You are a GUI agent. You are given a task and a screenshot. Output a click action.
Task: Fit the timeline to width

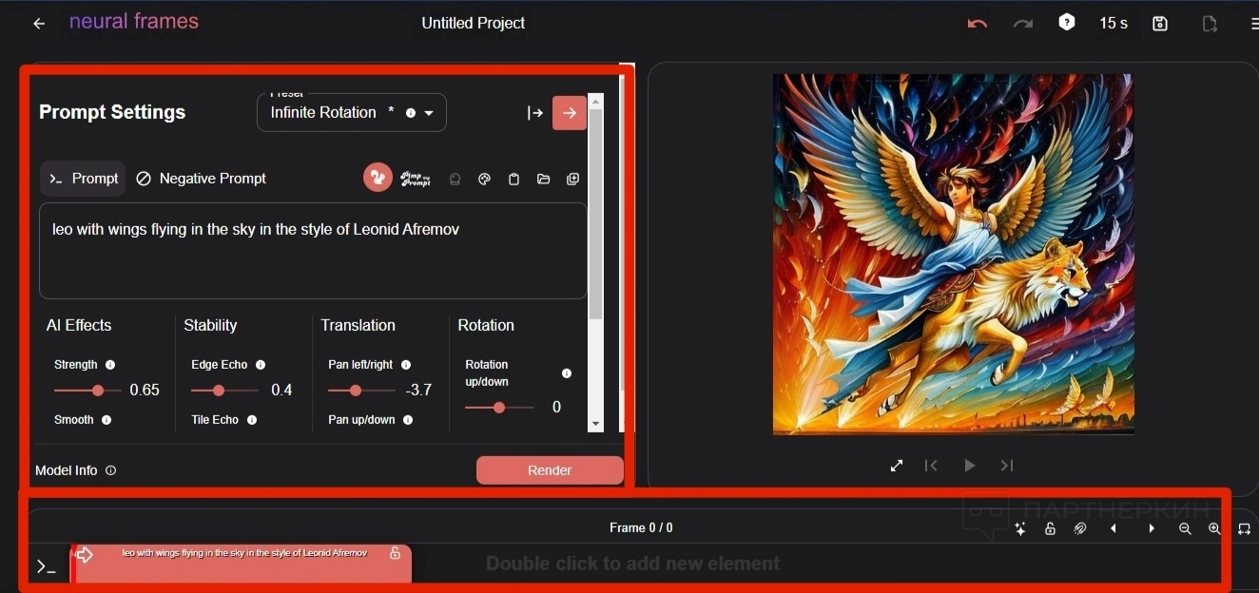pos(1244,529)
